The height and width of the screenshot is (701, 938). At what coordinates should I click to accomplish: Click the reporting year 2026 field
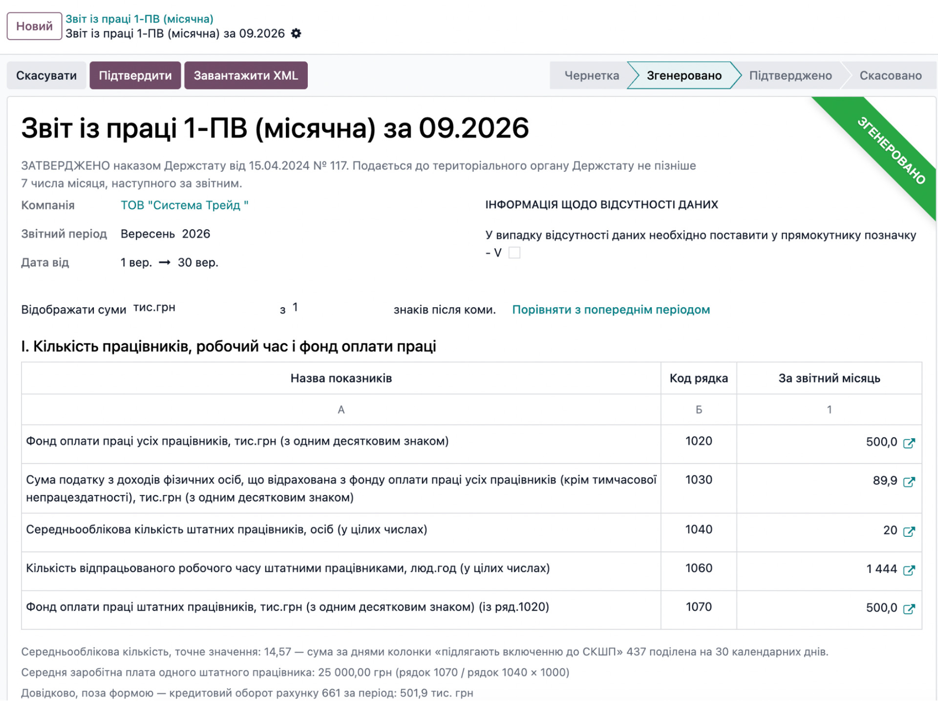pos(196,234)
